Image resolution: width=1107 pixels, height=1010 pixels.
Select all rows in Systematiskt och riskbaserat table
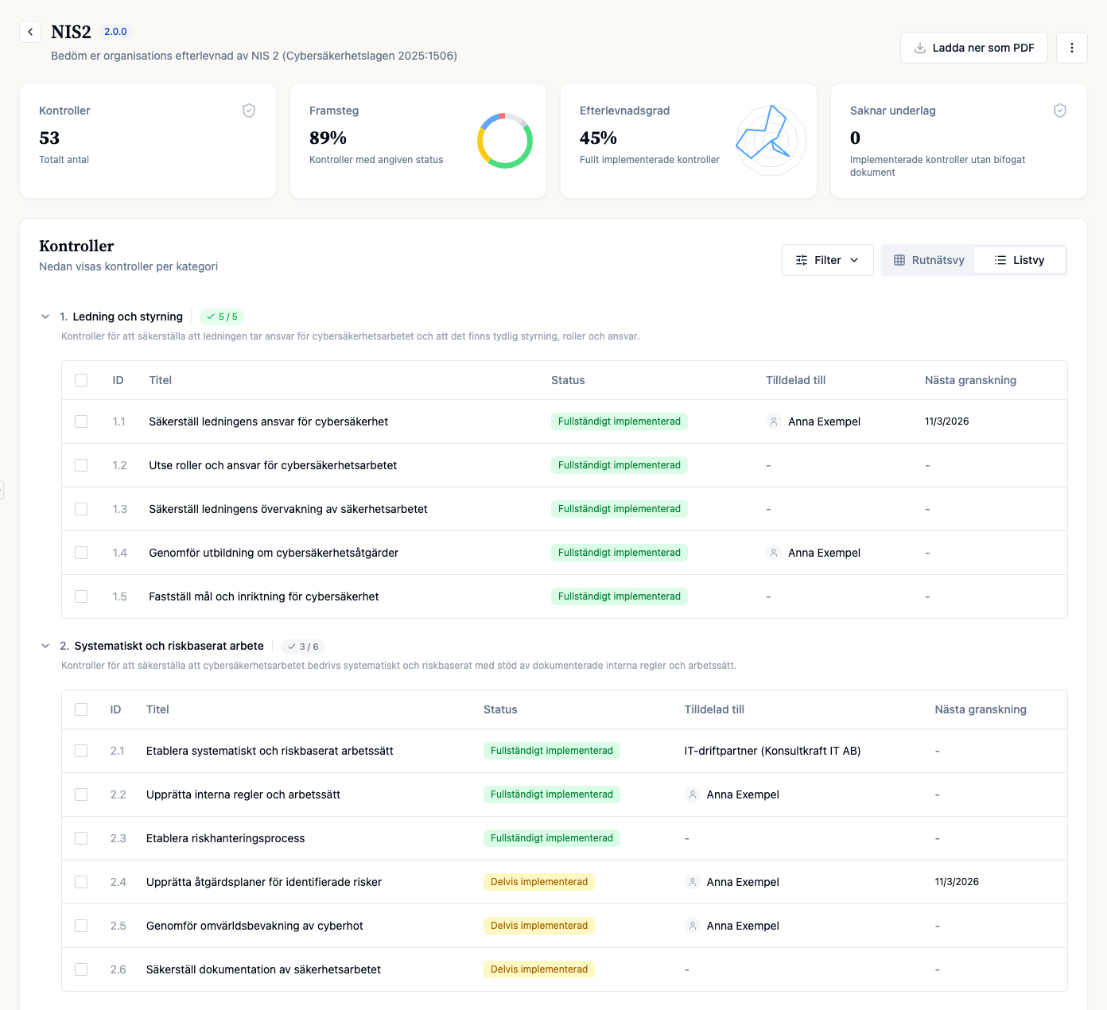tap(81, 709)
